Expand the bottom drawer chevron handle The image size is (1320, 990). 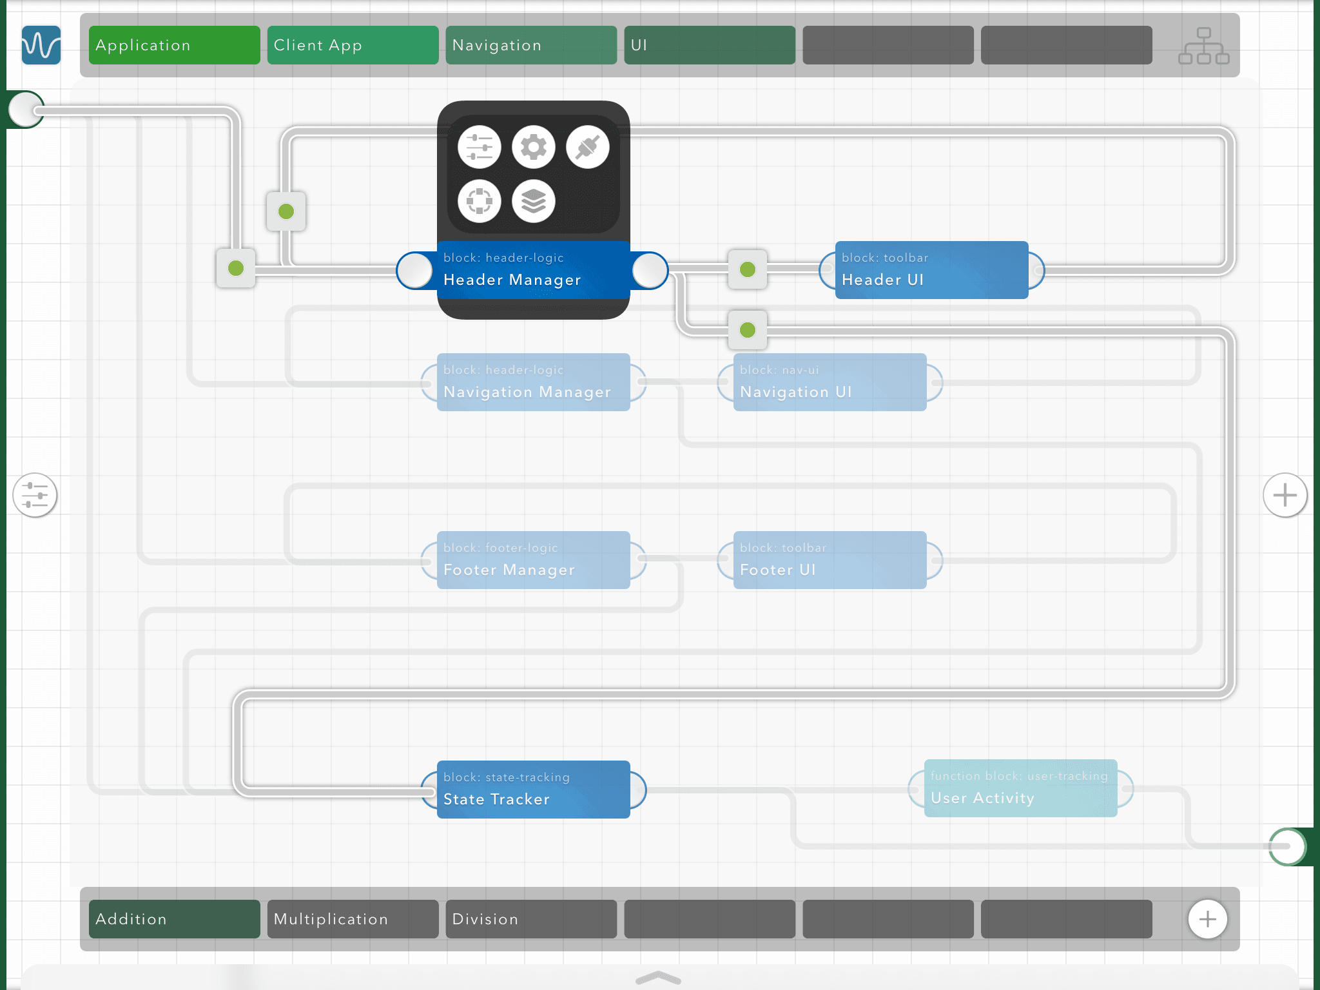pos(658,978)
